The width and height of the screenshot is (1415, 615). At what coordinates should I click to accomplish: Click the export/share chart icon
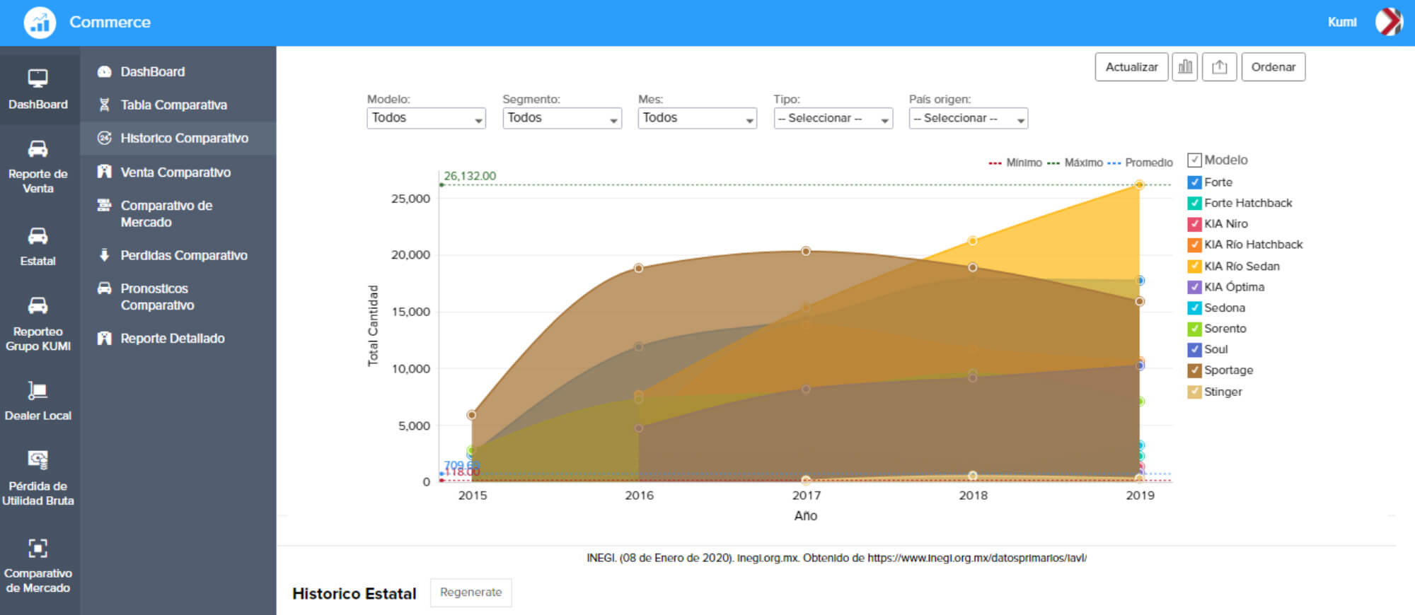(x=1219, y=67)
